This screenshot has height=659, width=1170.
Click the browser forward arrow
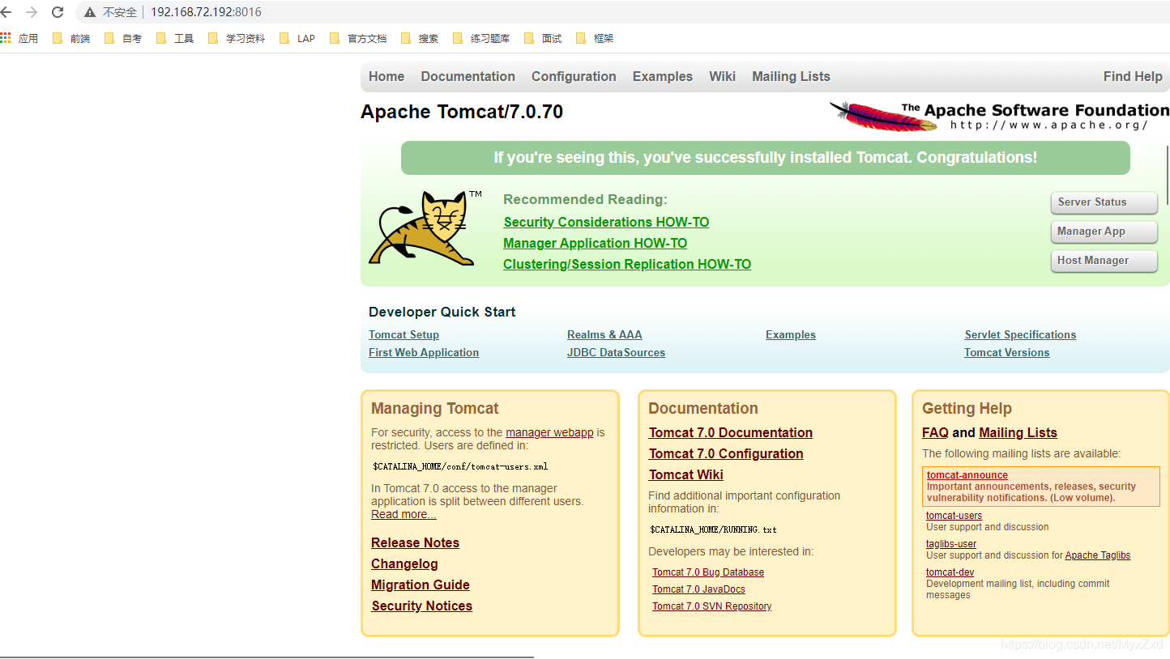(32, 12)
